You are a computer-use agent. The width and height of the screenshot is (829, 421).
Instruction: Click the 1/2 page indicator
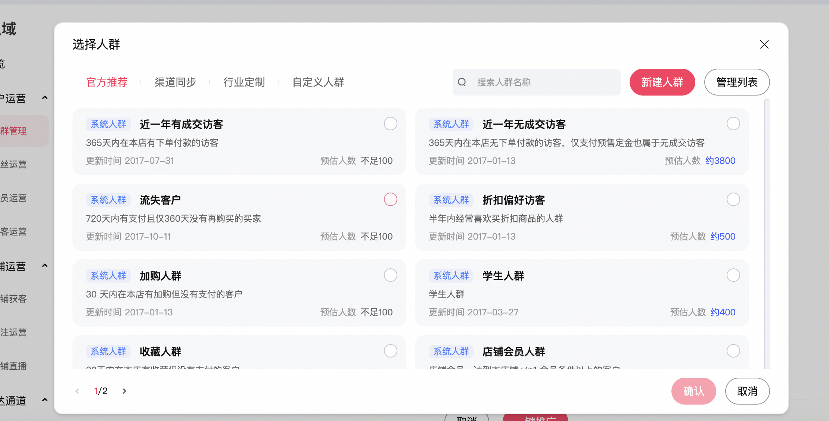coord(100,391)
